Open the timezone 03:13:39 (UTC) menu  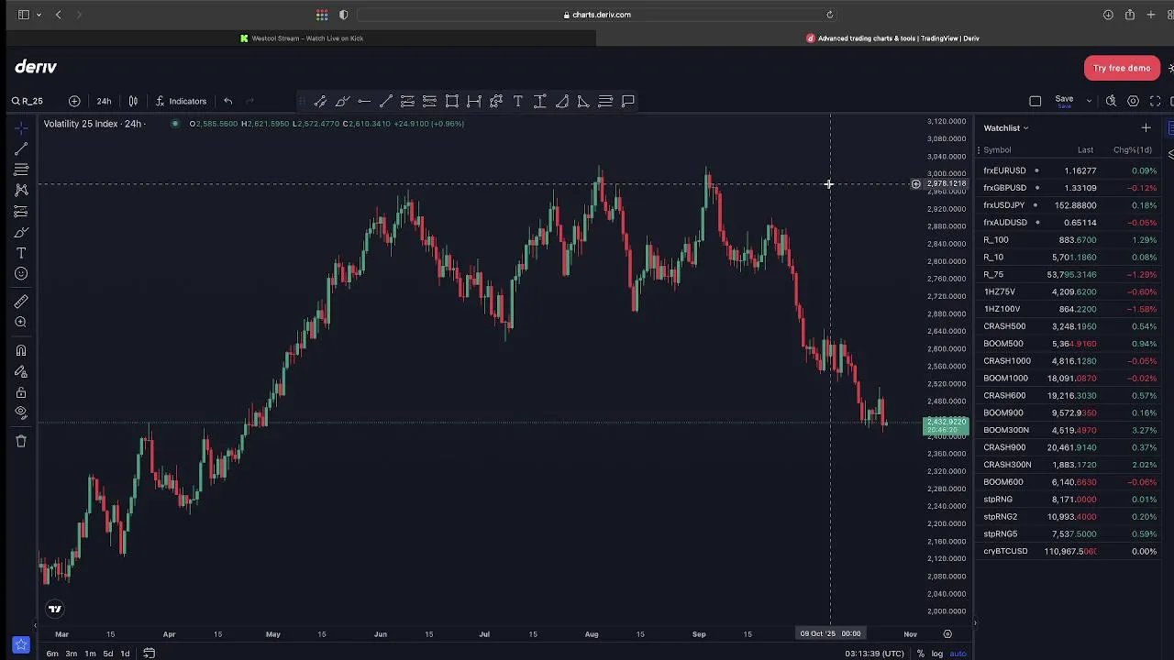(x=874, y=654)
